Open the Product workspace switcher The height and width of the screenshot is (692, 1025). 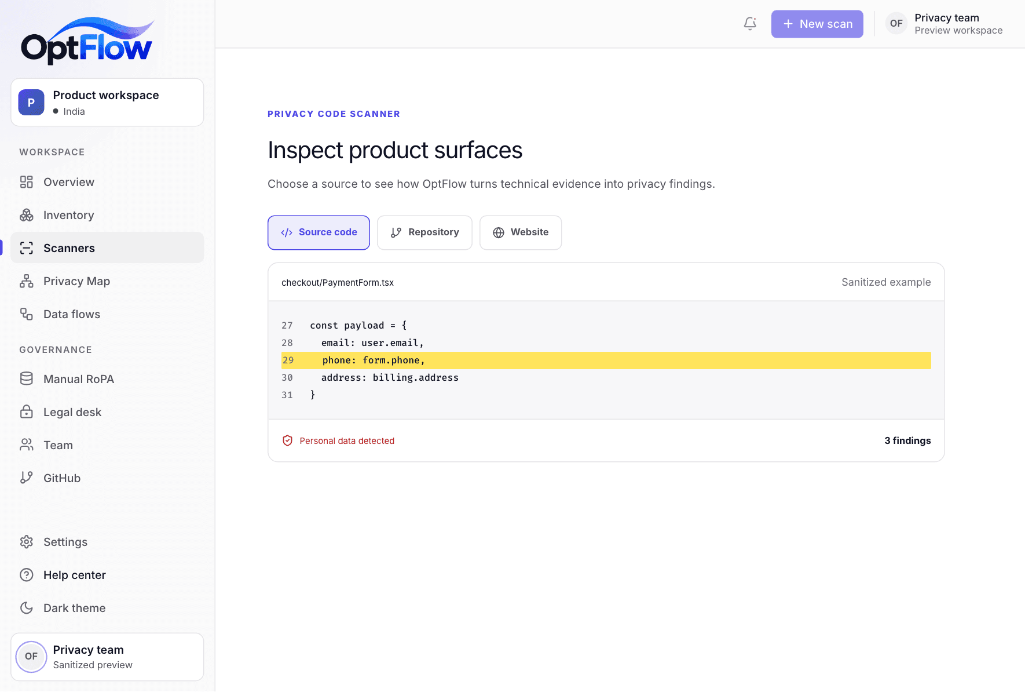107,103
